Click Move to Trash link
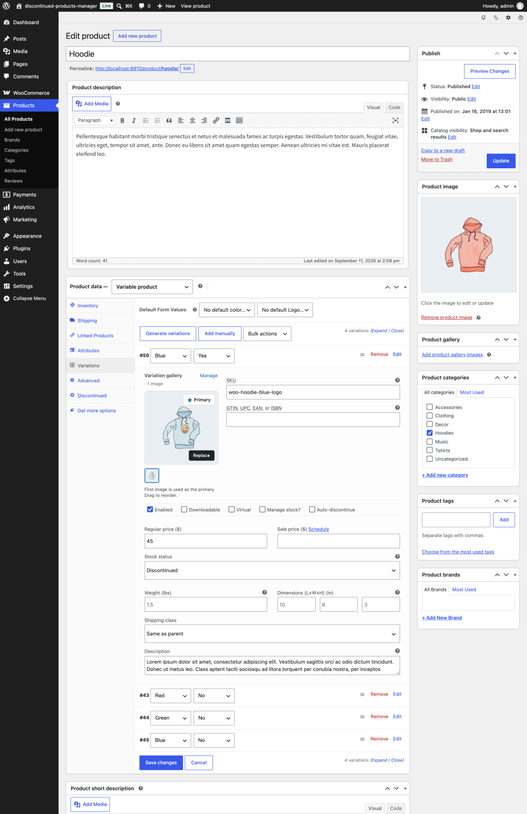Viewport: 527px width, 814px height. (437, 160)
